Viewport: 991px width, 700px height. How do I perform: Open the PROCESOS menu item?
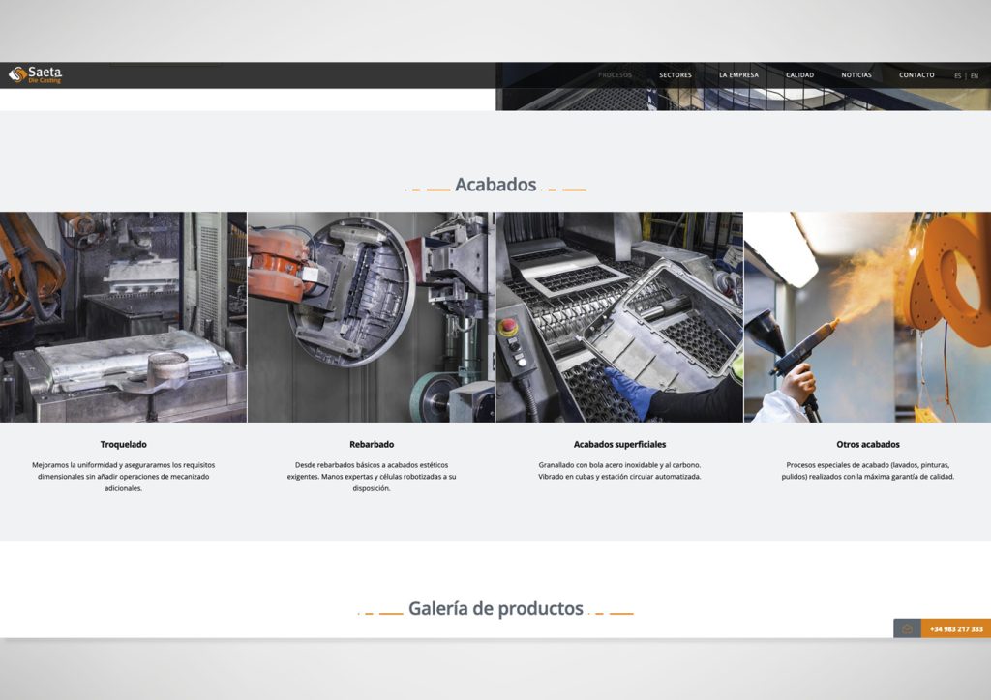tap(615, 75)
